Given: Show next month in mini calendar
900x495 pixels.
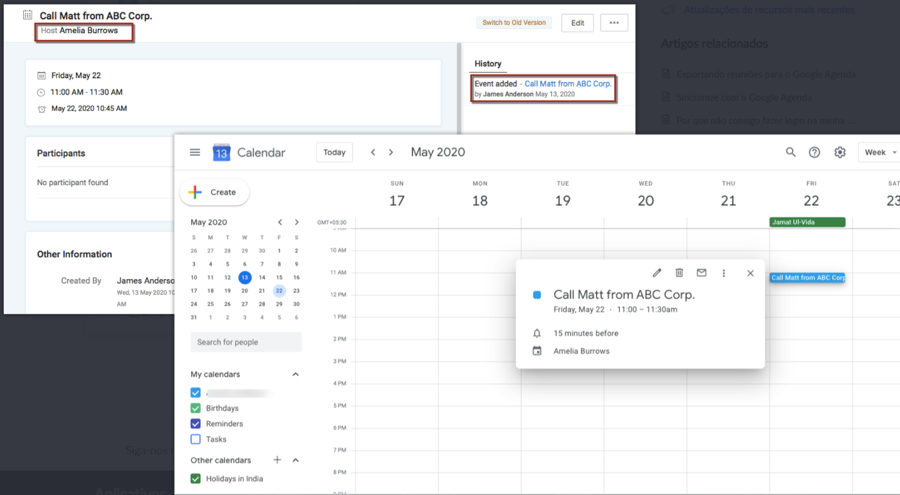Looking at the screenshot, I should pos(296,222).
